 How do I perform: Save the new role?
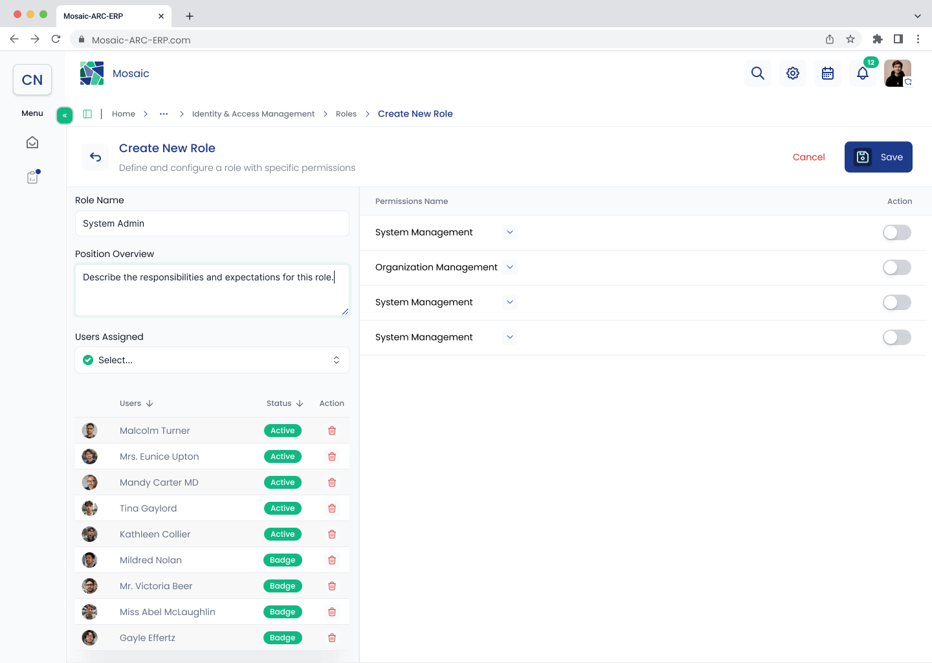(878, 157)
